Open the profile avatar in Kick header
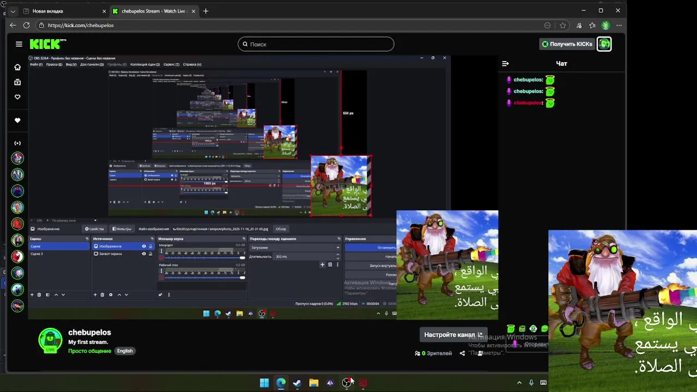 coord(604,44)
